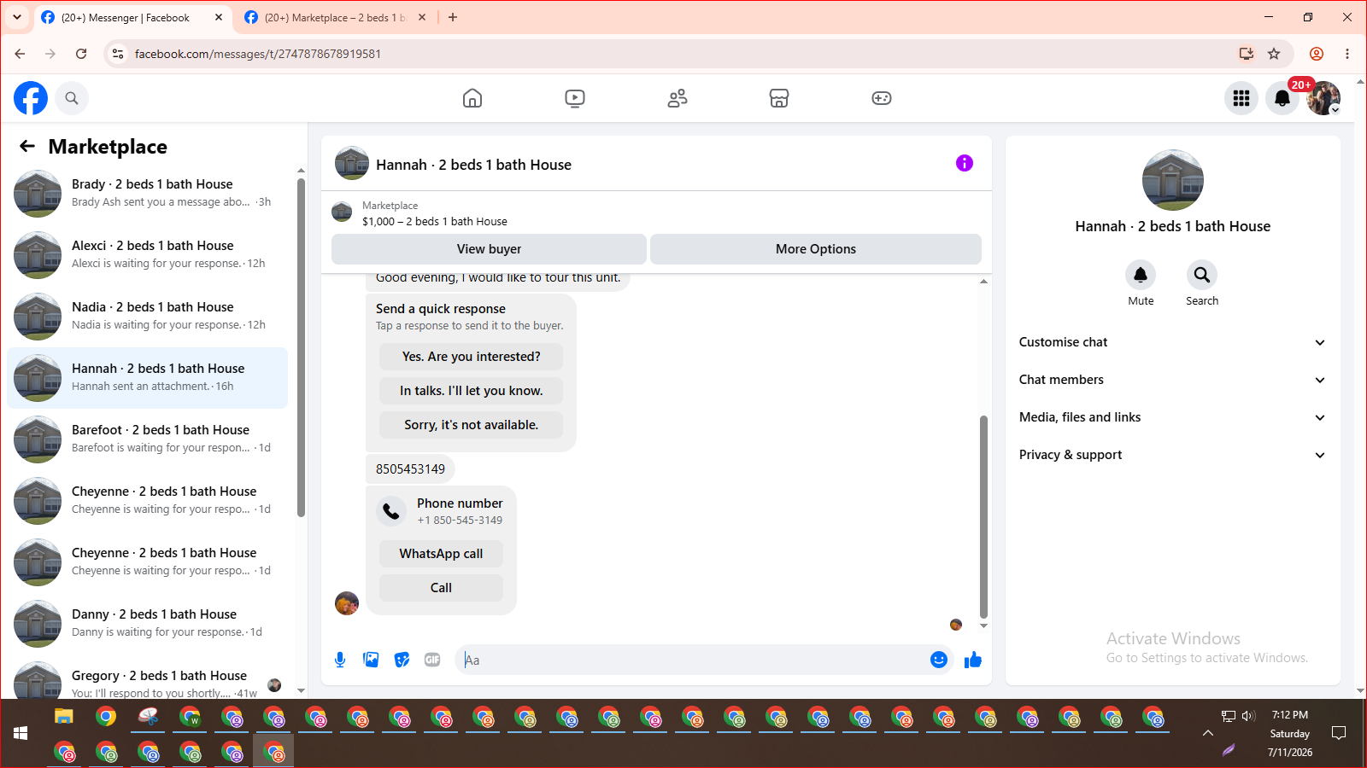Send quick response 'Sorry, it's not available.'
The height and width of the screenshot is (768, 1367).
pyautogui.click(x=472, y=425)
